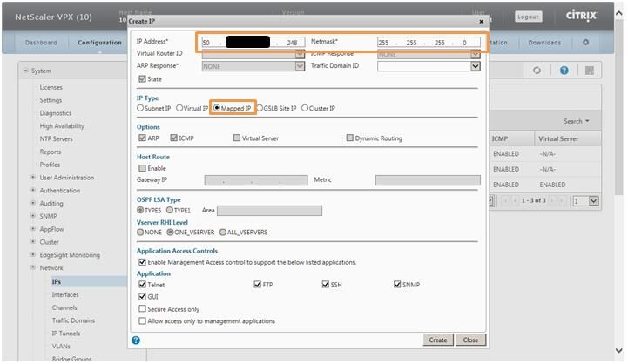Check Allow access only to management applications
The height and width of the screenshot is (364, 628).
coord(142,320)
